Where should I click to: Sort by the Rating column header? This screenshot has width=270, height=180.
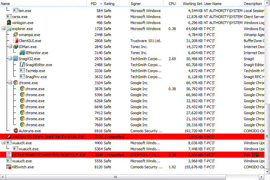click(116, 3)
